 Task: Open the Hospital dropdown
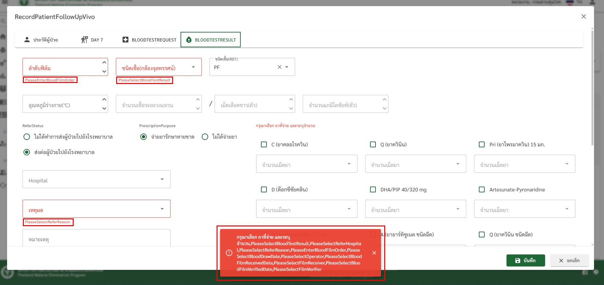point(96,179)
